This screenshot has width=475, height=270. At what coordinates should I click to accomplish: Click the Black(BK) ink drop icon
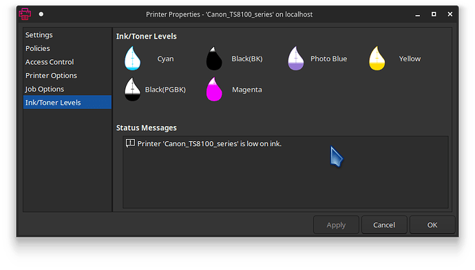coord(214,58)
